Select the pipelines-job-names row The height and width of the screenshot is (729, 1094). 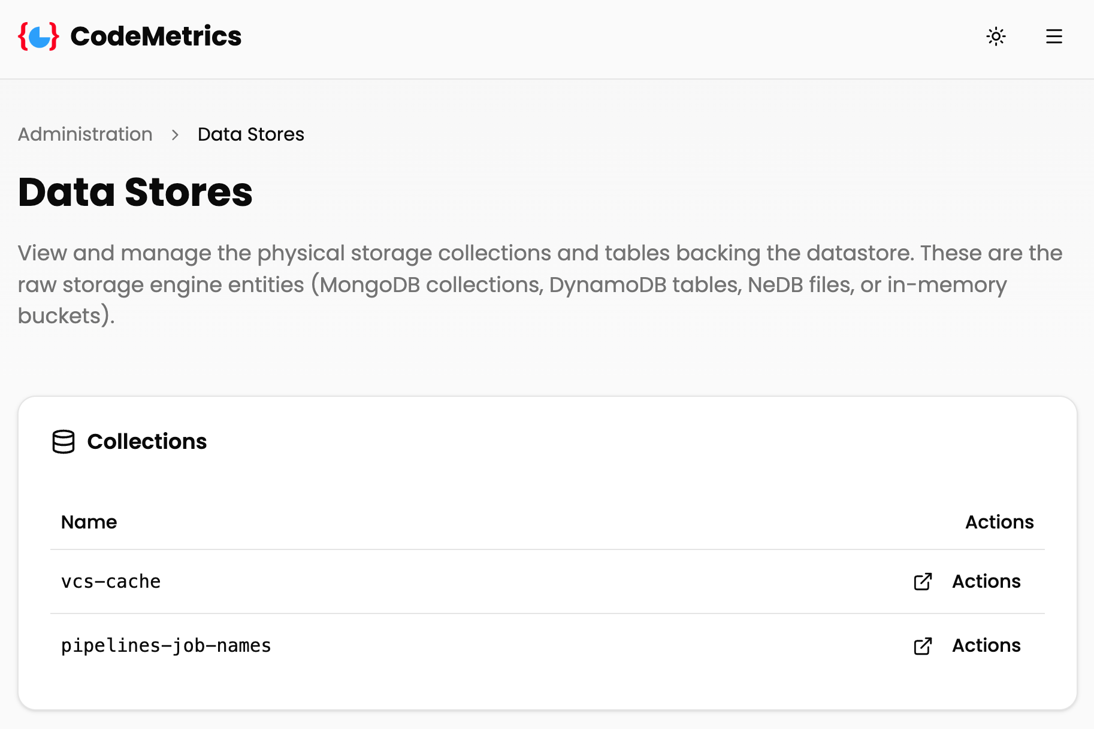165,646
